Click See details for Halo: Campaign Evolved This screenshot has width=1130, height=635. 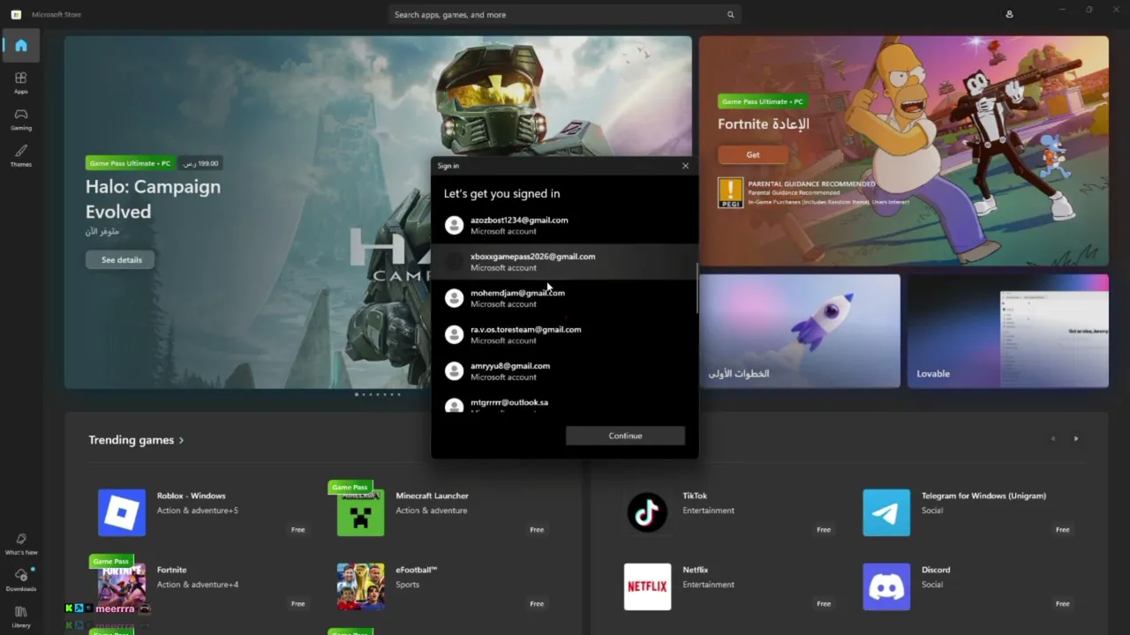coord(121,259)
